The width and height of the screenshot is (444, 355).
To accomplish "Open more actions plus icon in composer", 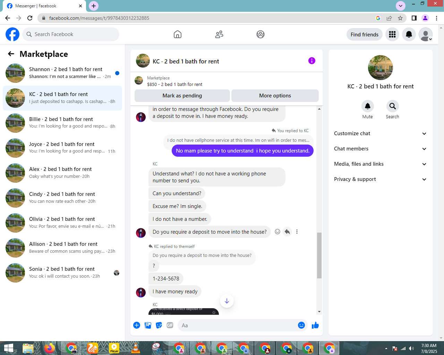I will pyautogui.click(x=137, y=325).
